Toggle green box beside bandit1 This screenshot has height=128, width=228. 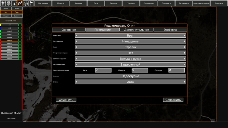pyautogui.click(x=20, y=43)
